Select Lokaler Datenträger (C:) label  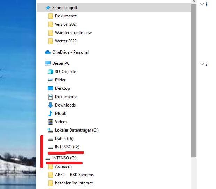pyautogui.click(x=77, y=130)
